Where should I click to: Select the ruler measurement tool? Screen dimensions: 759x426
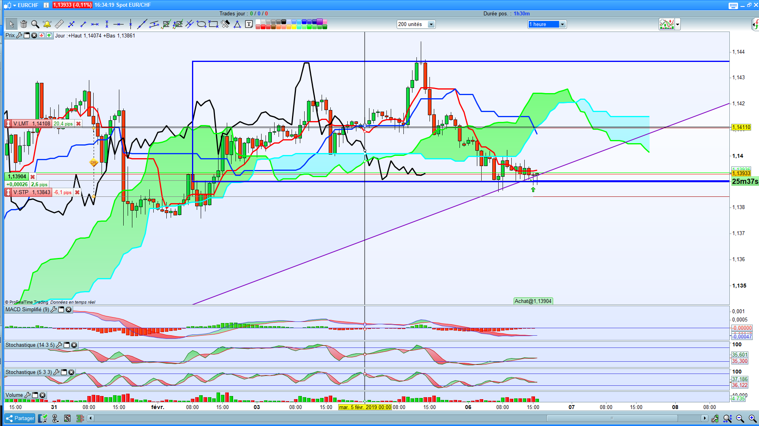59,24
